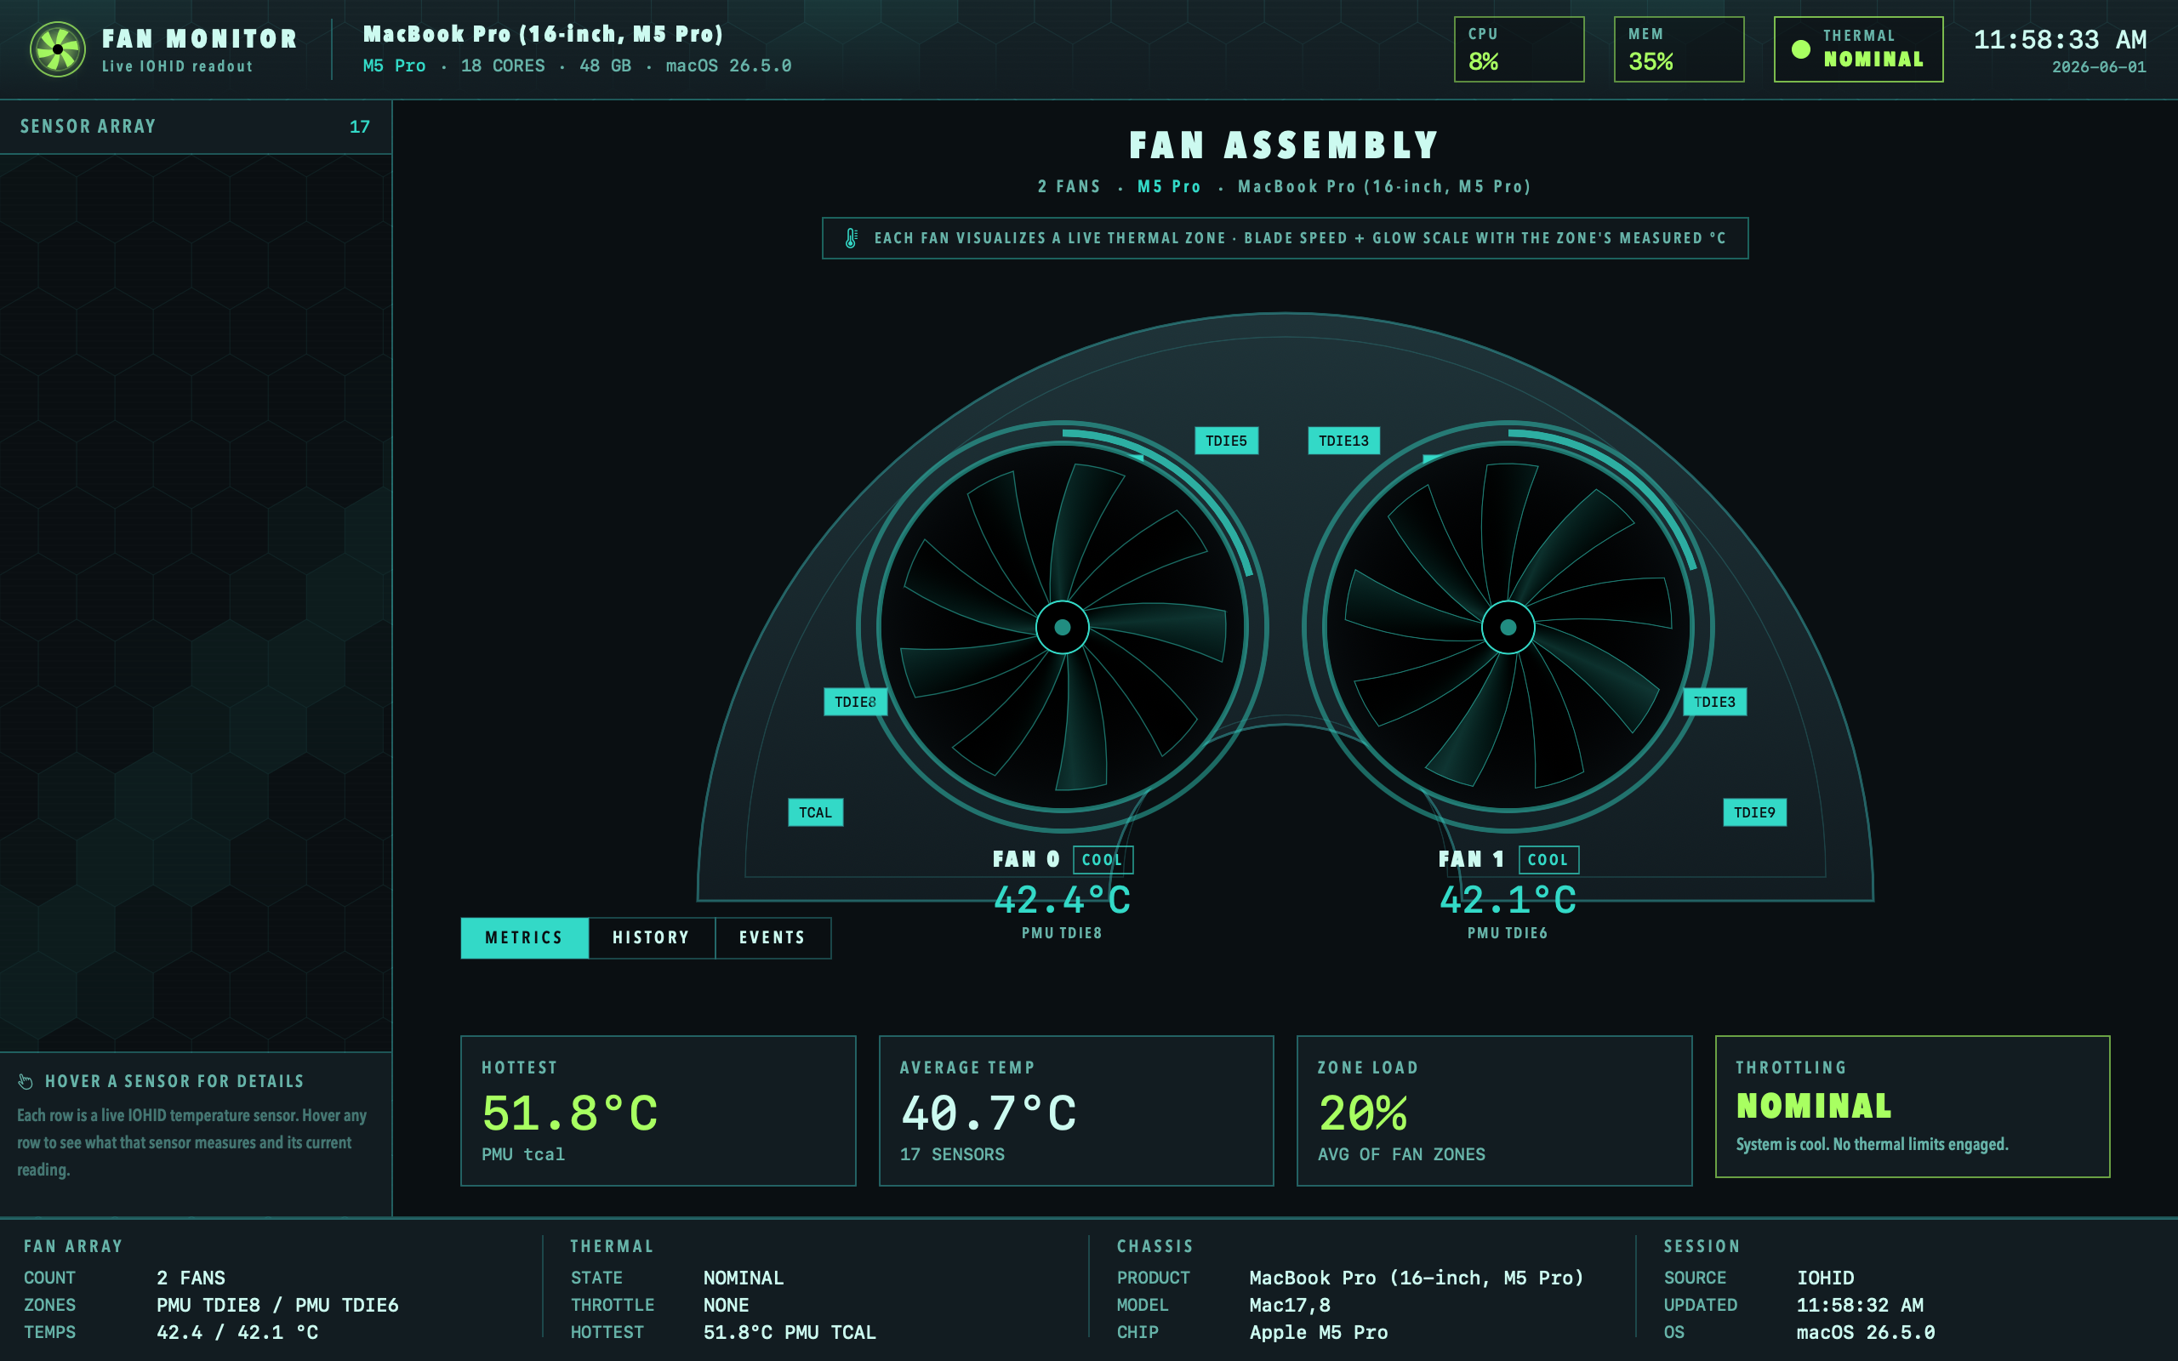Click the Fan 0 hub center
Screen dimensions: 2178x1361
[1062, 628]
